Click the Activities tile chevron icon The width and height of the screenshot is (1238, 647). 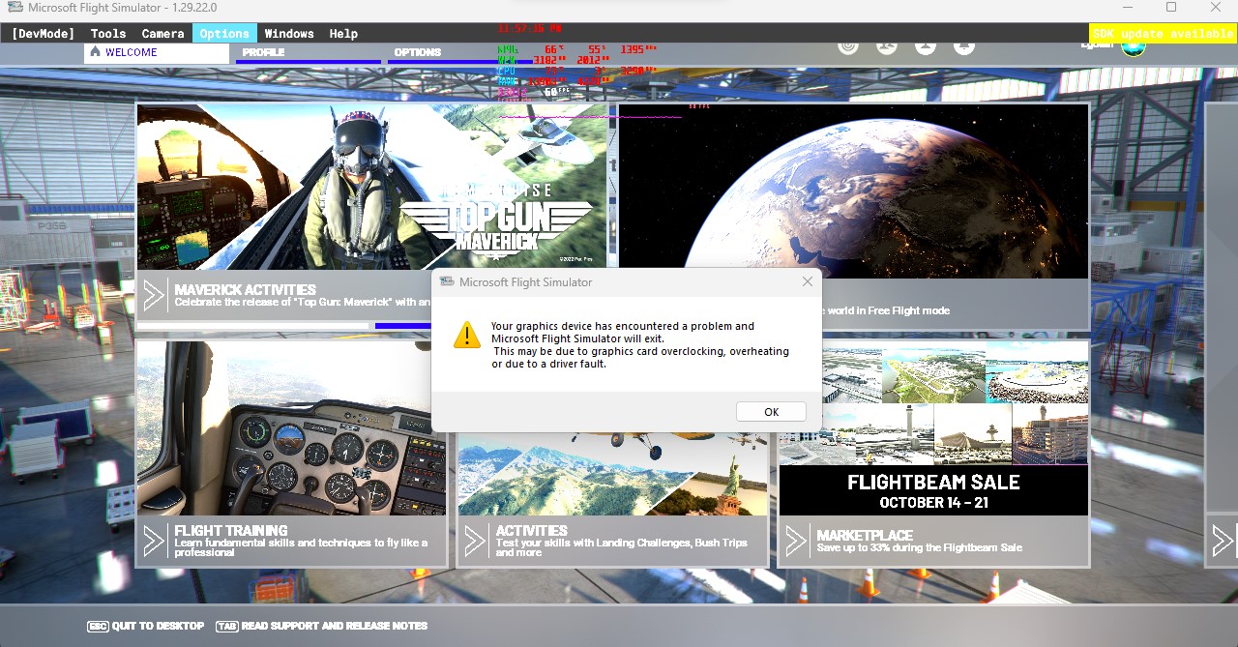tap(475, 541)
